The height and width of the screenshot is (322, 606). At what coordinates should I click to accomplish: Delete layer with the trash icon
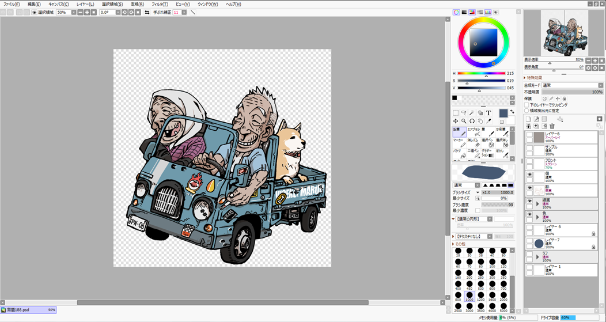tap(552, 126)
